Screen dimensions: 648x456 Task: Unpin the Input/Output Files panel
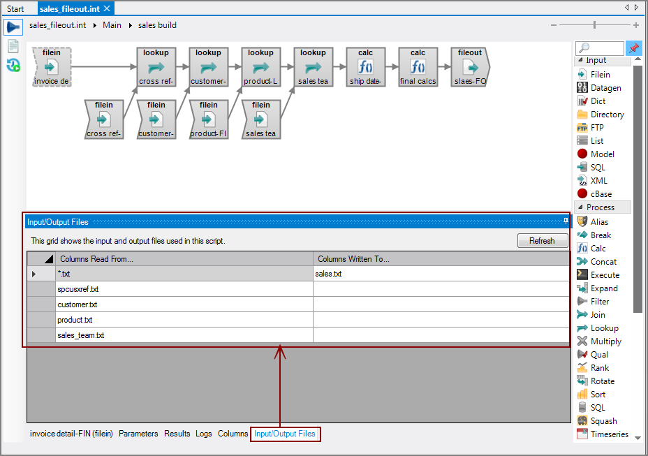tap(567, 221)
